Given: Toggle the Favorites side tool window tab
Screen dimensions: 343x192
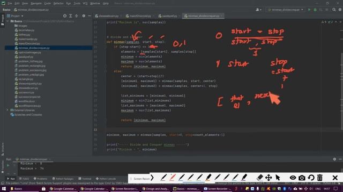Looking at the screenshot, I should click(x=2, y=167).
